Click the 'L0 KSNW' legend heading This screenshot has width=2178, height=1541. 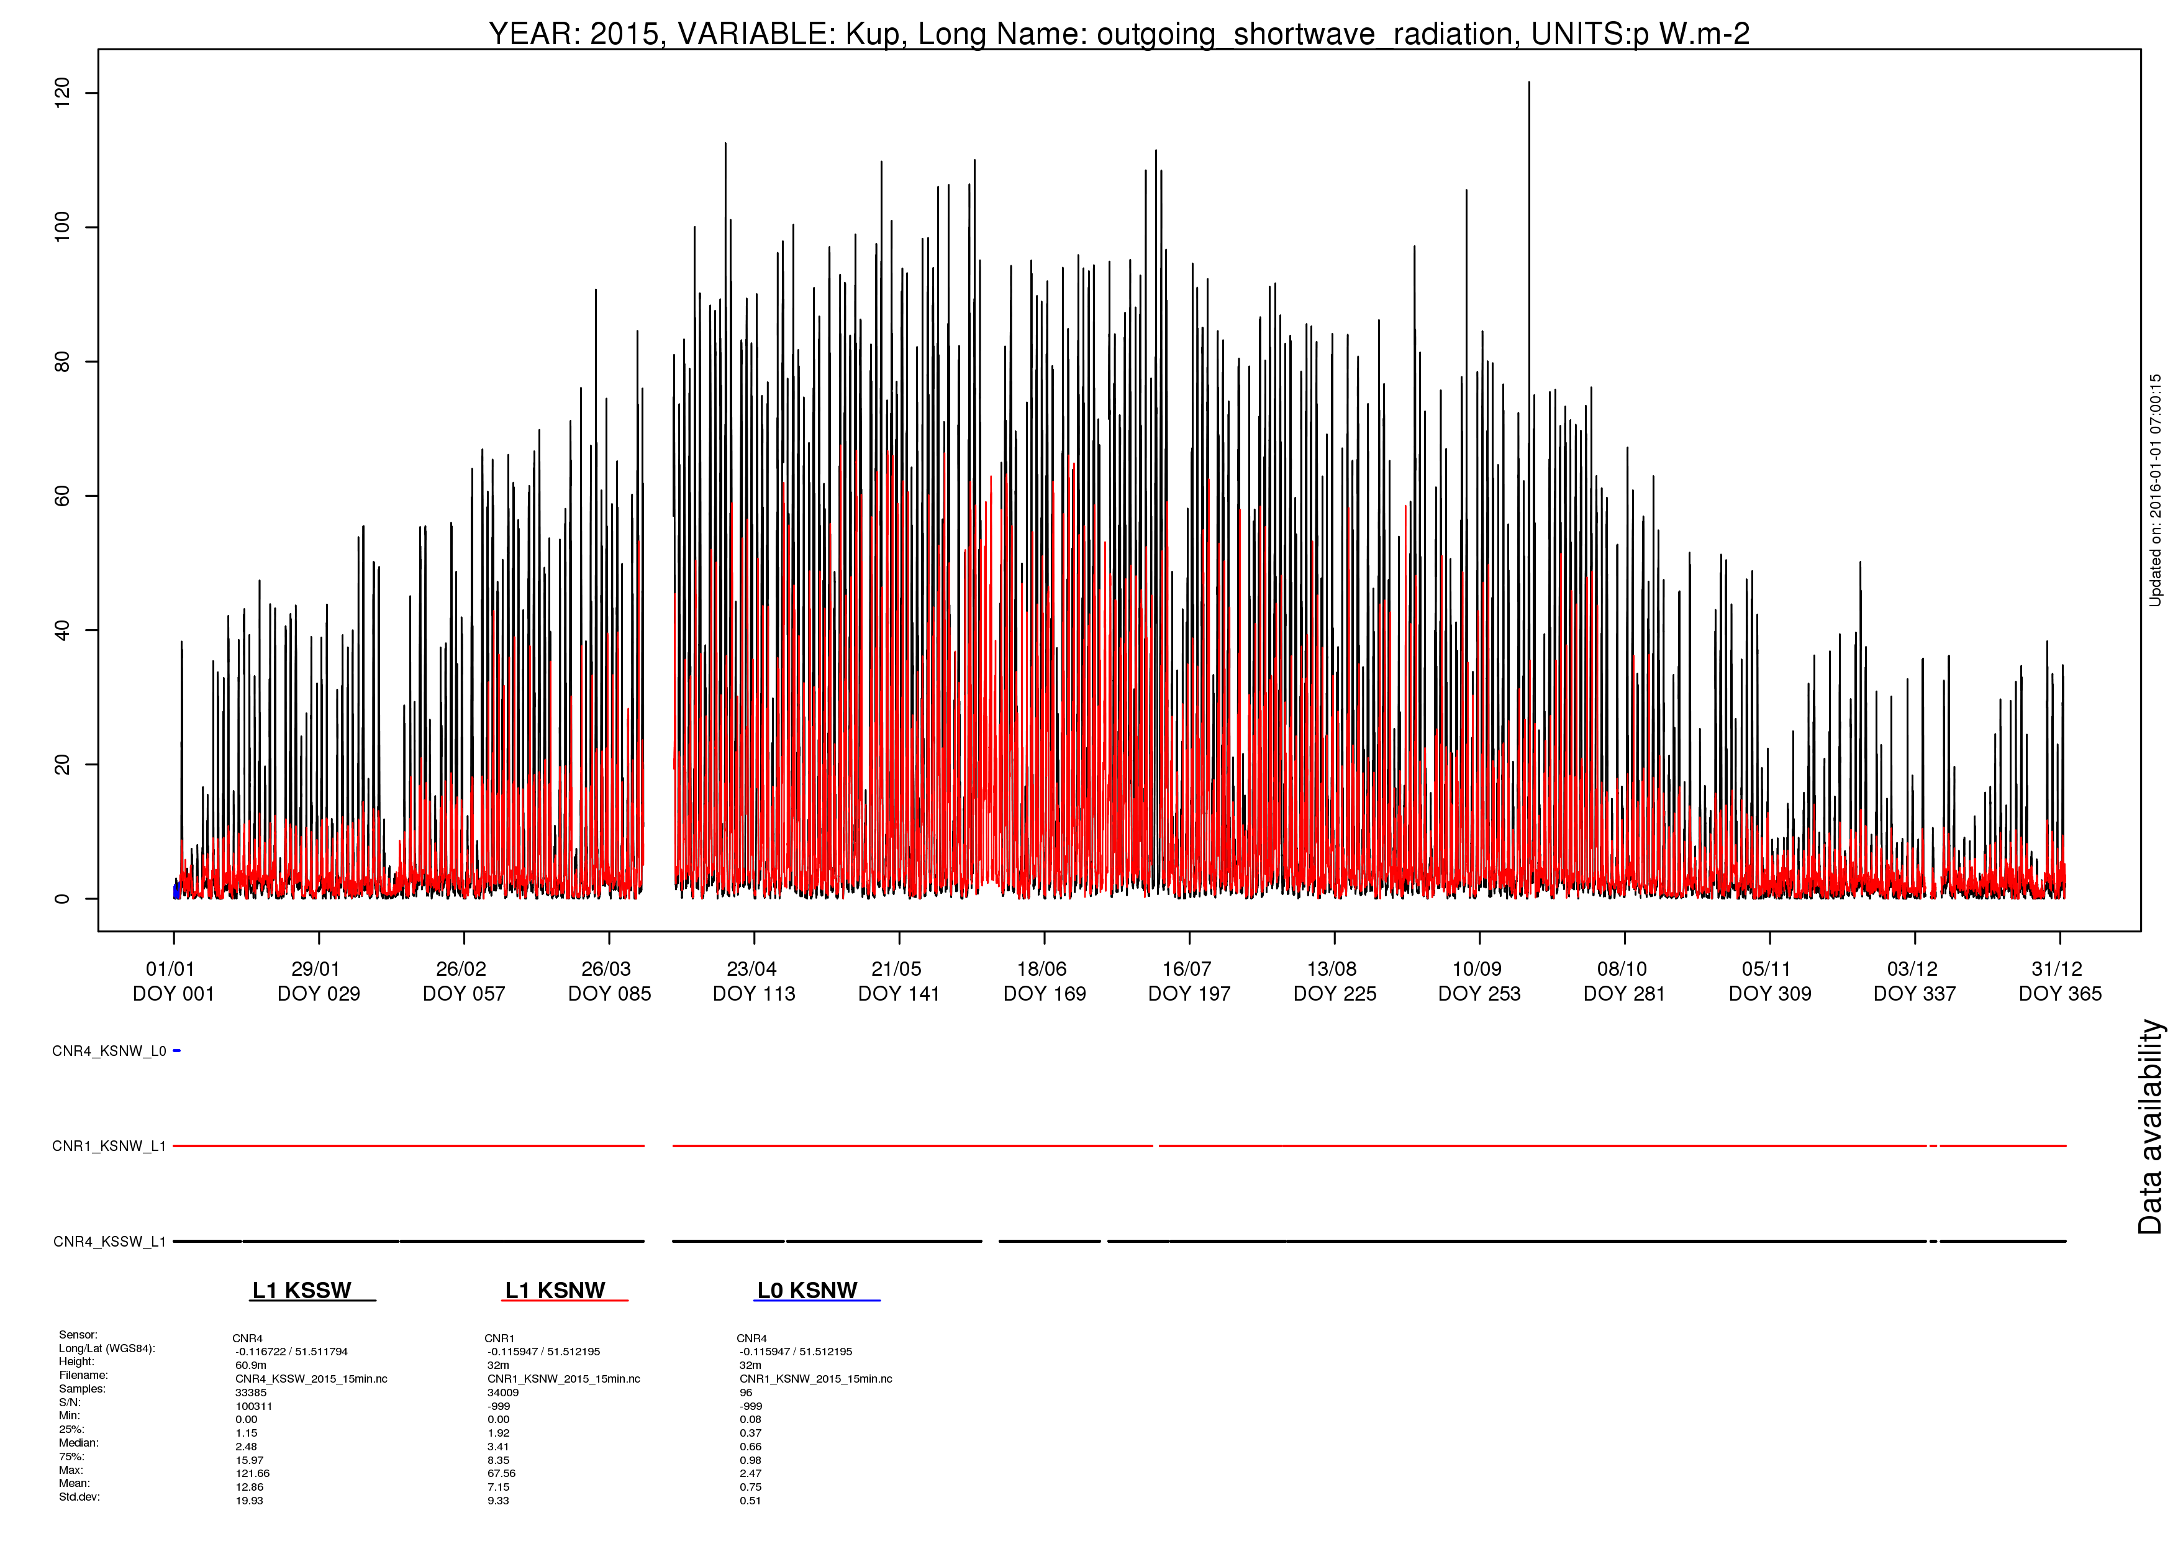click(x=807, y=1291)
